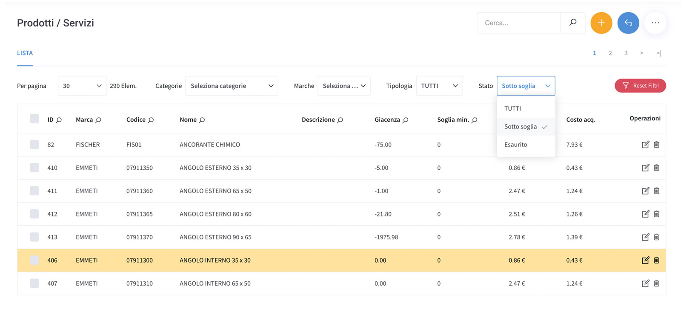Click the Prodotti / Servizi page title
This screenshot has height=317, width=681.
(55, 23)
